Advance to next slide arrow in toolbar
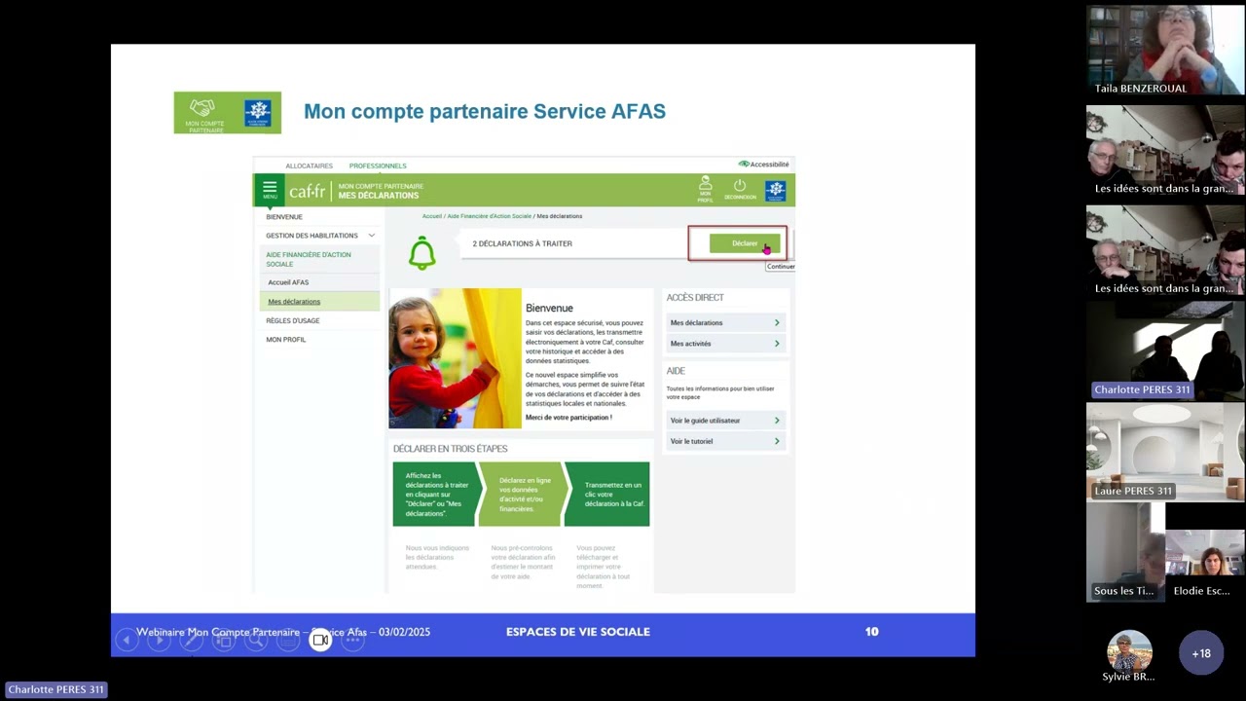This screenshot has width=1246, height=701. [159, 640]
